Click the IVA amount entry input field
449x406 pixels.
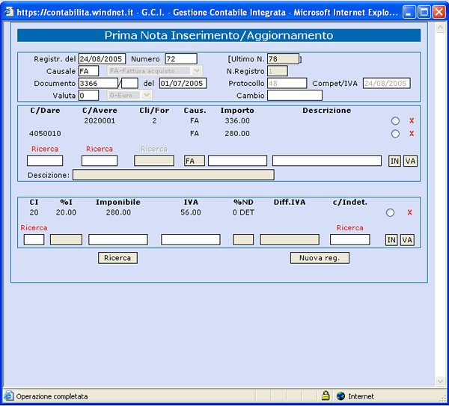(191, 240)
